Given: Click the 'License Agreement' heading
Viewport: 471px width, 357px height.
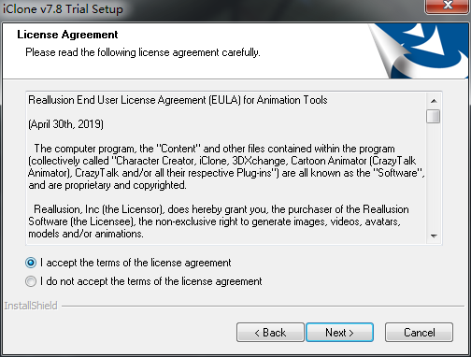Looking at the screenshot, I should click(67, 35).
